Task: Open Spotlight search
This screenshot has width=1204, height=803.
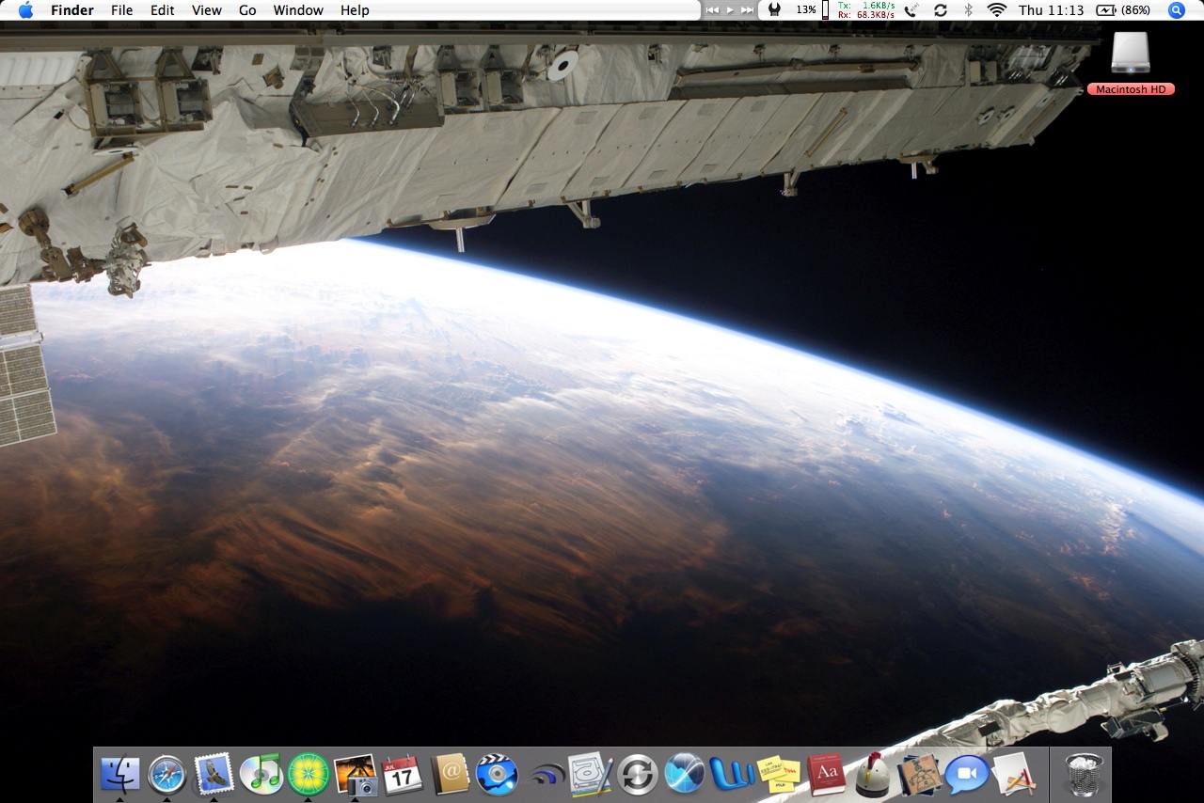Action: (1177, 10)
